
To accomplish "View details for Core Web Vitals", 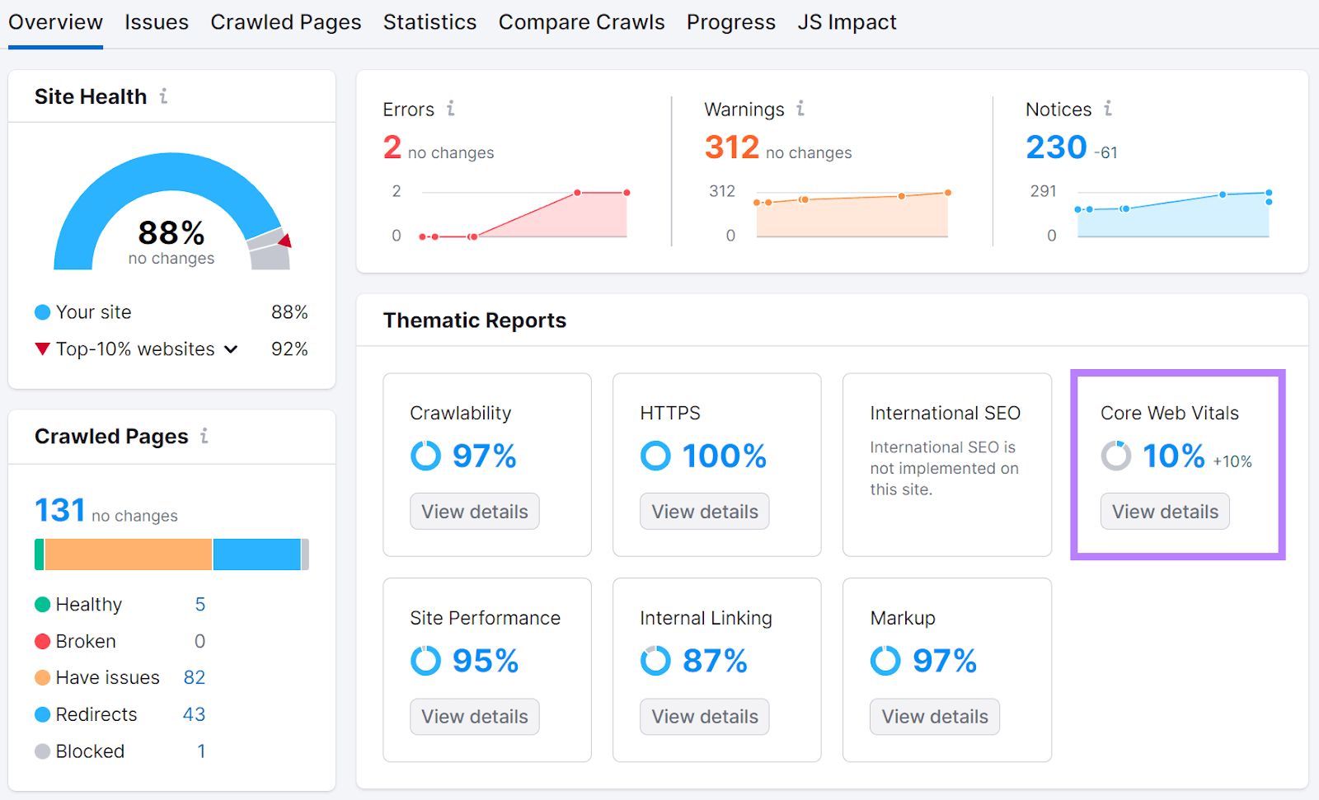I will coord(1164,511).
